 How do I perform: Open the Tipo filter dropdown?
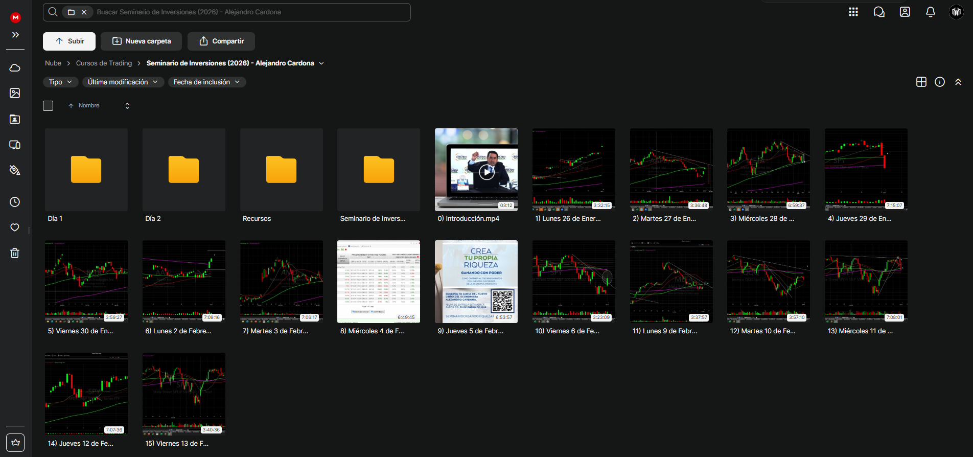60,82
